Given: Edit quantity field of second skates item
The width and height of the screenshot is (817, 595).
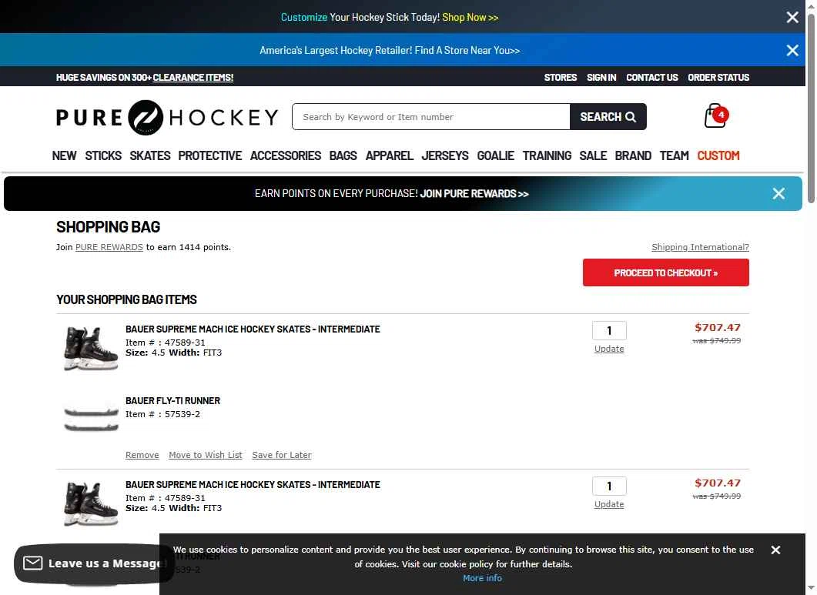Looking at the screenshot, I should [x=609, y=486].
